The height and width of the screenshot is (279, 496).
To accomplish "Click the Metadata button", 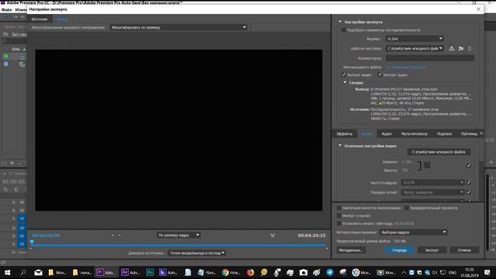I will 351,250.
